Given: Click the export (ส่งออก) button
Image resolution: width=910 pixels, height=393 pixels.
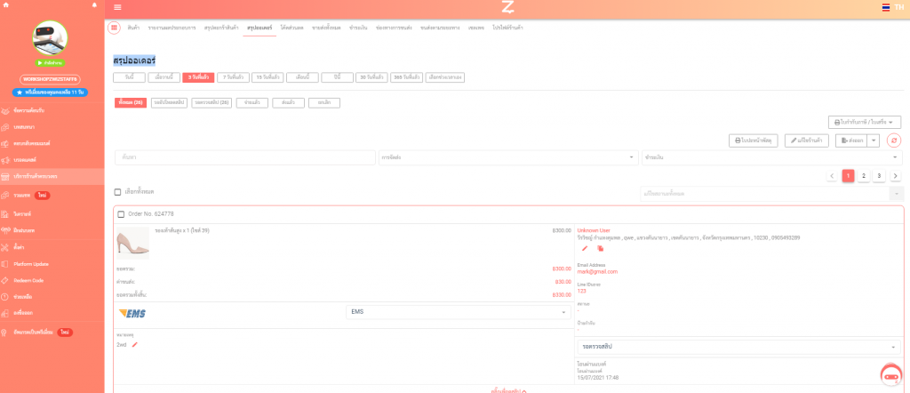Looking at the screenshot, I should coord(851,140).
